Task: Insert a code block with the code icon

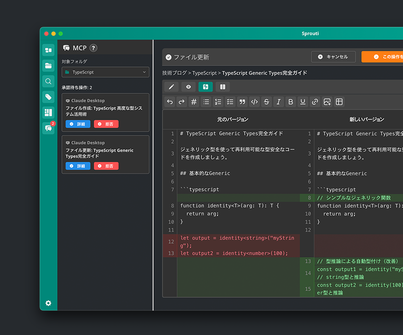Action: click(x=254, y=101)
